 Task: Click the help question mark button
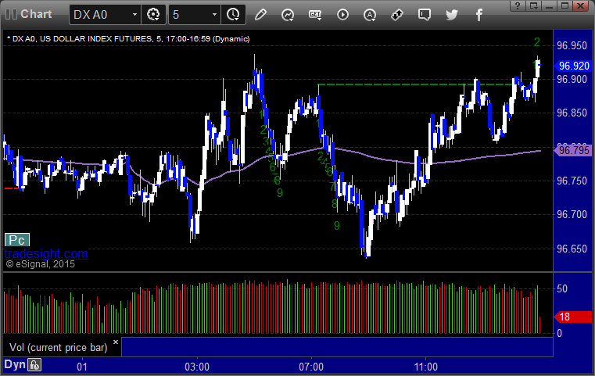tap(518, 5)
